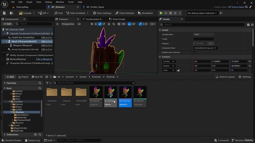This screenshot has height=143, width=255.
Task: Click Edit in C++ for Health Bar
Action: pyautogui.click(x=47, y=37)
